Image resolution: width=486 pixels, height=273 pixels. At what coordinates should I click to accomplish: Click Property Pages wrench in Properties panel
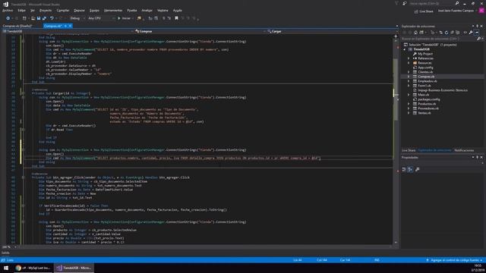418,169
